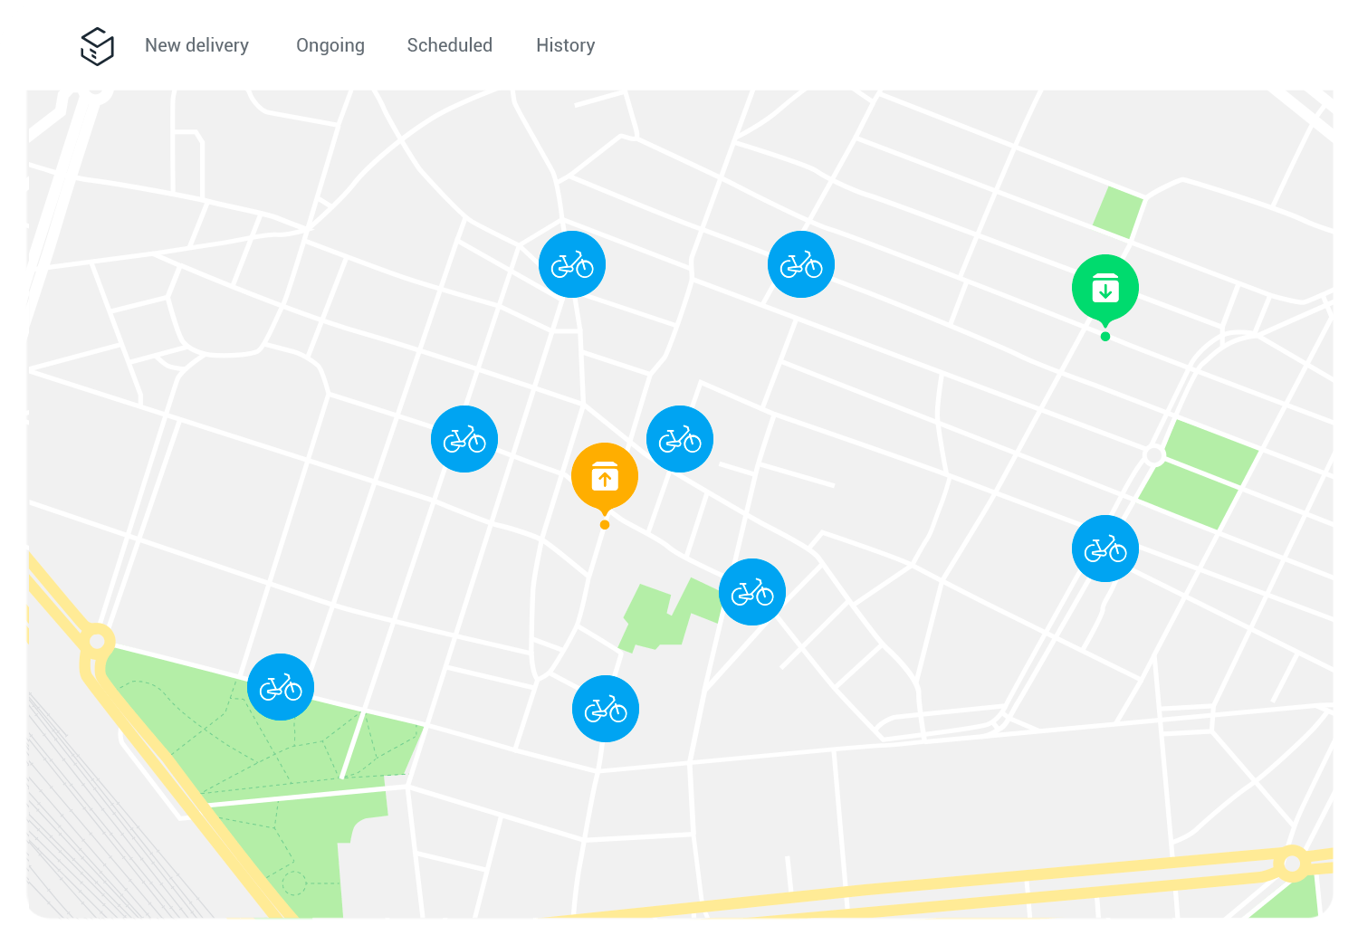This screenshot has height=945, width=1358.
Task: Select the green package drop-off pin
Action: coord(1105,287)
